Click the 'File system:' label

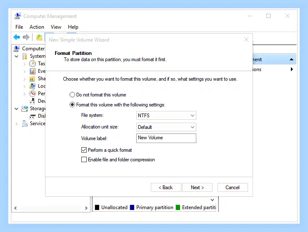point(93,115)
